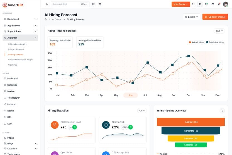Open the AI Center header dropdown button

pos(181,4)
